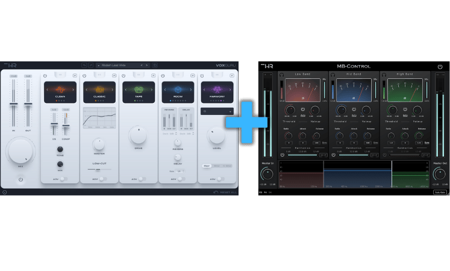This screenshot has width=450, height=271.
Task: Click the reset icon on Room module
Action: pos(193,76)
